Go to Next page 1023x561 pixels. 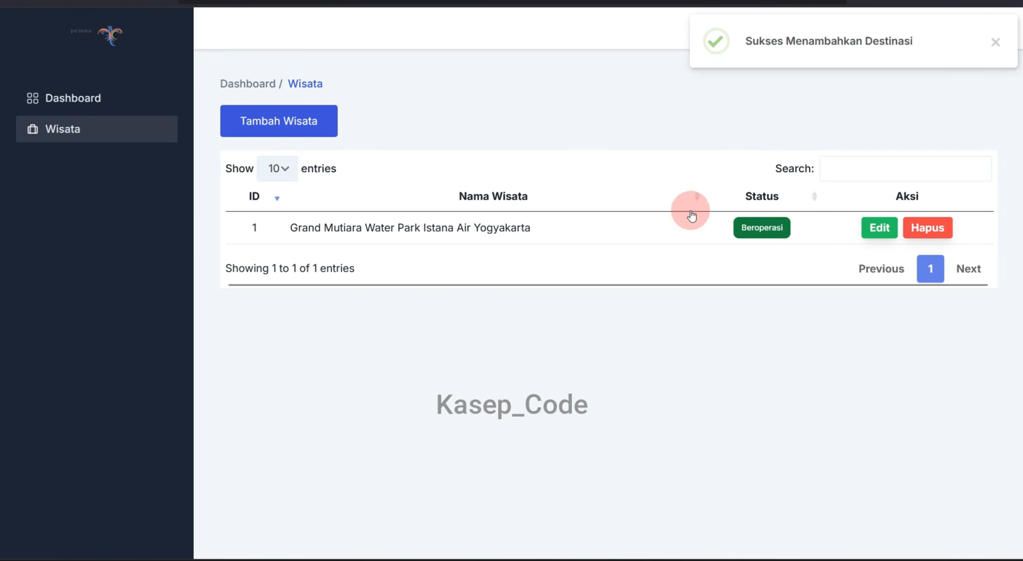tap(968, 269)
